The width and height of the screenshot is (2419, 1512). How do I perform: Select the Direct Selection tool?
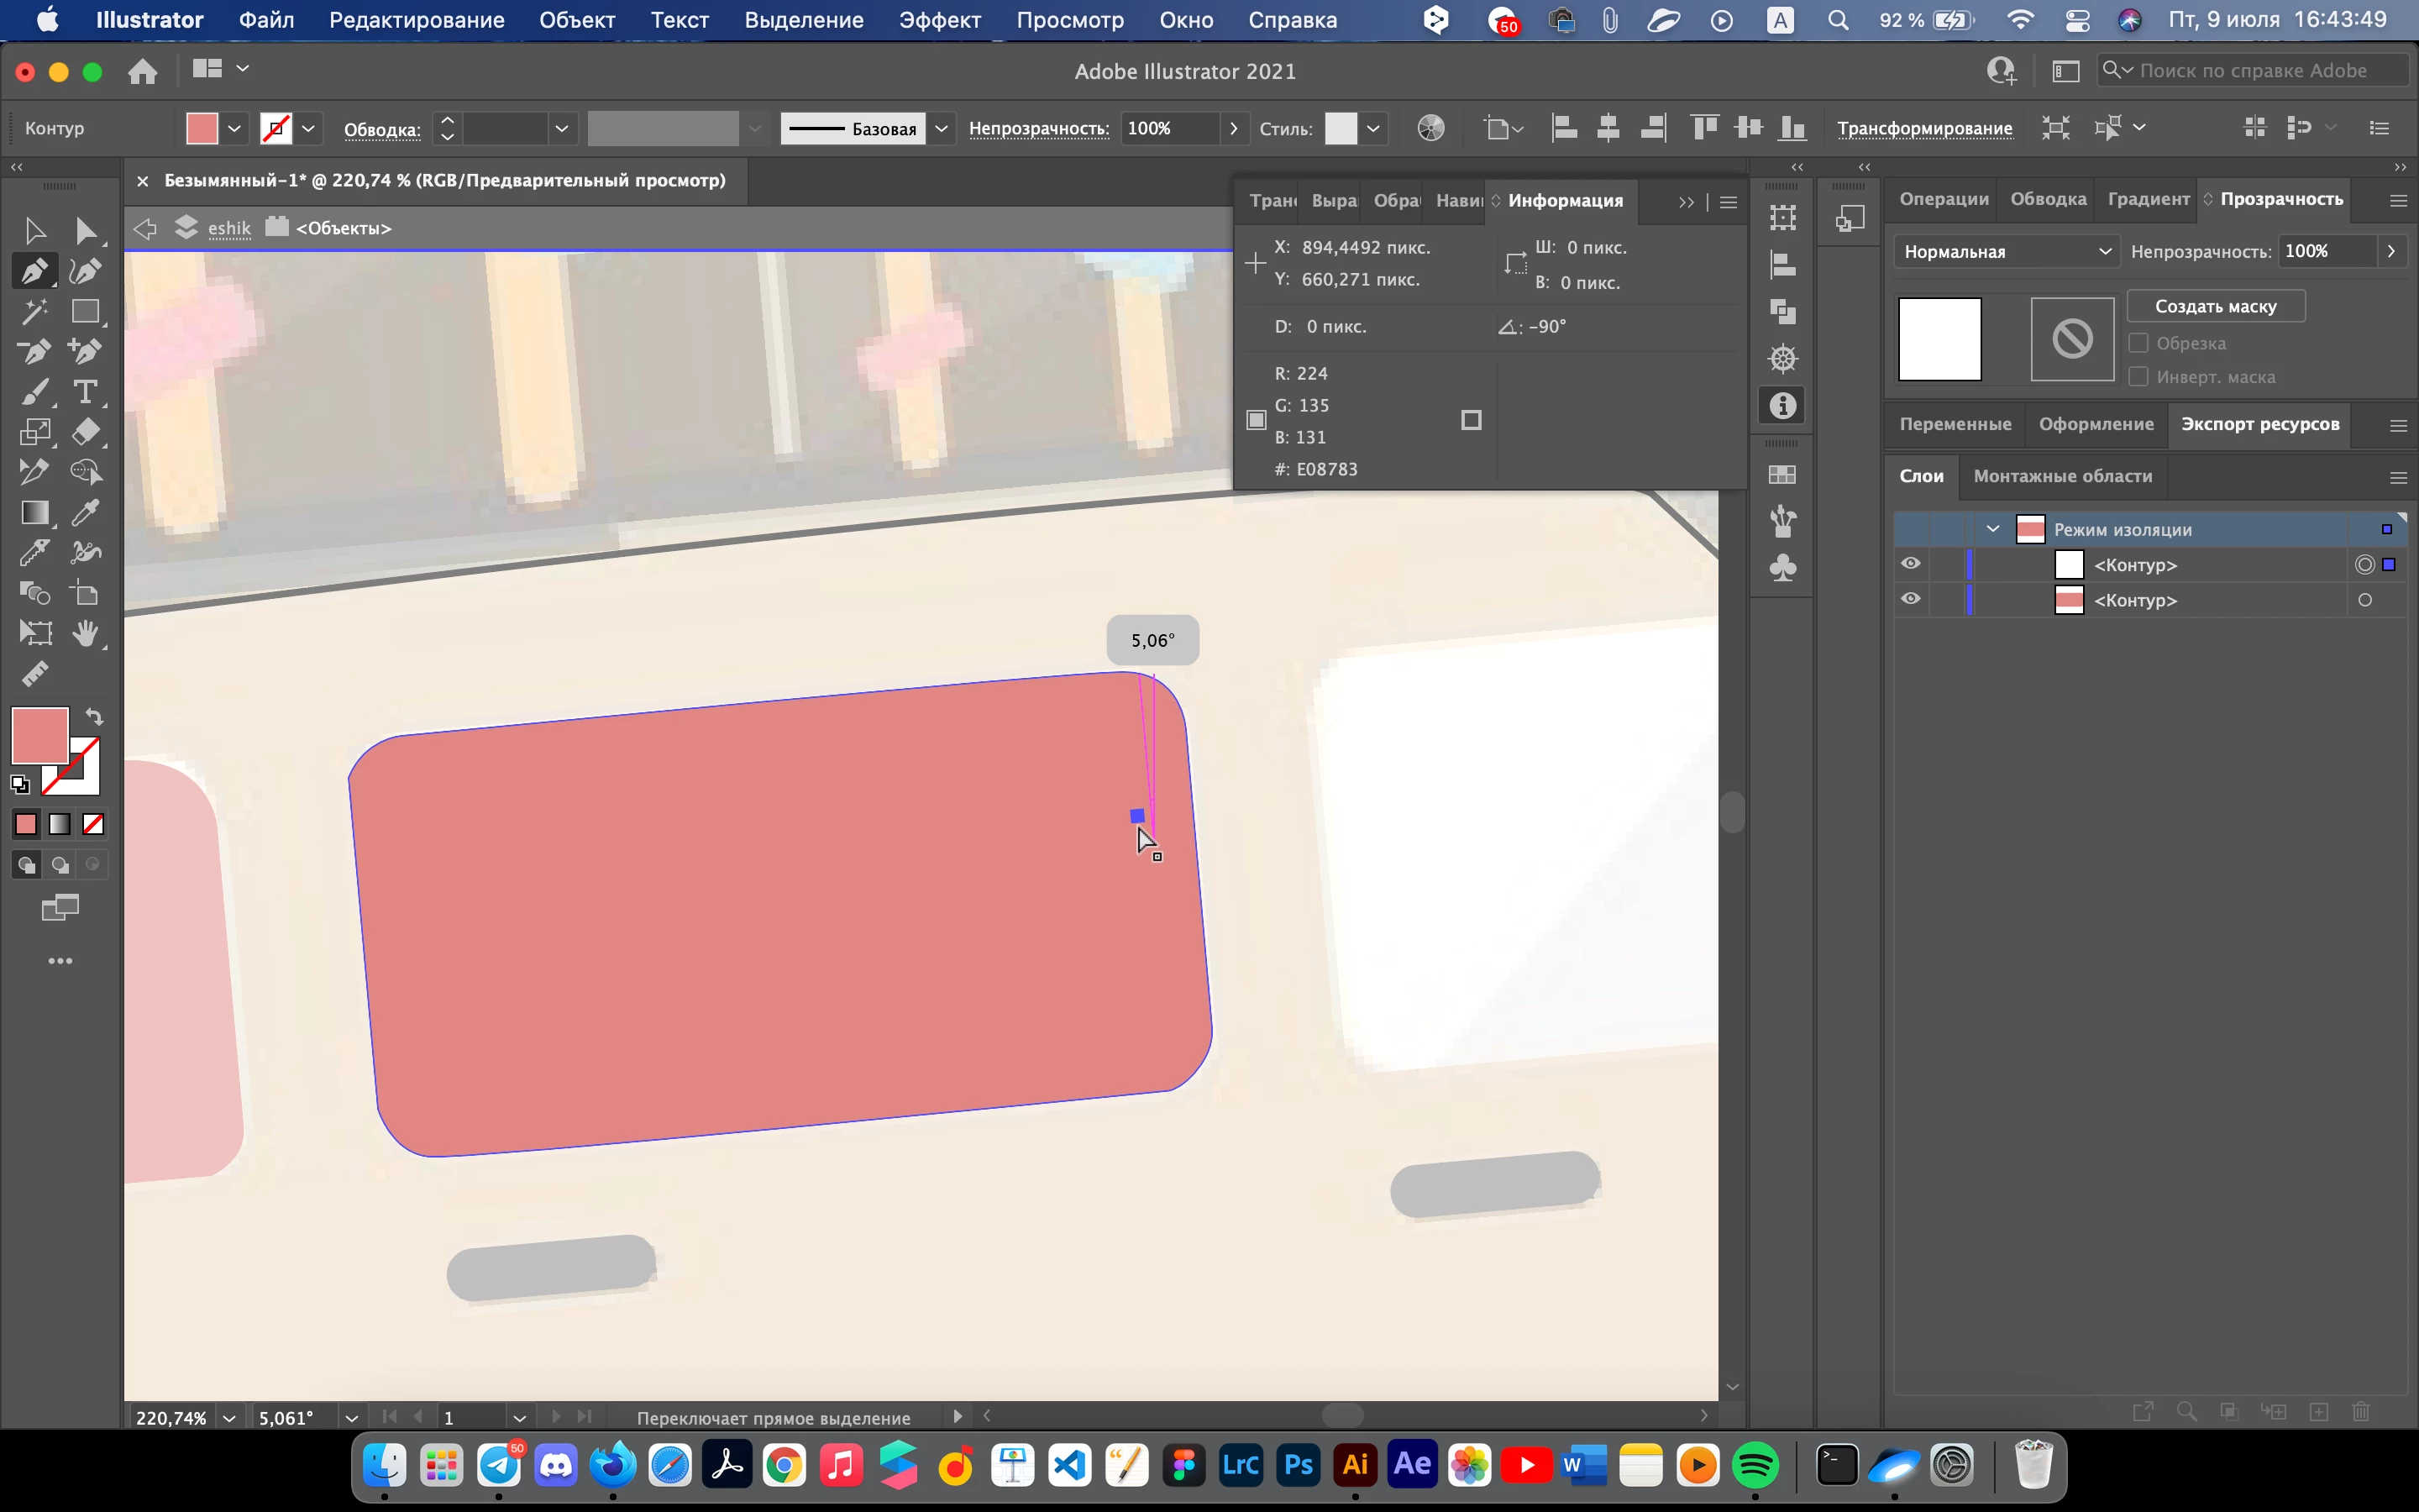click(x=85, y=231)
